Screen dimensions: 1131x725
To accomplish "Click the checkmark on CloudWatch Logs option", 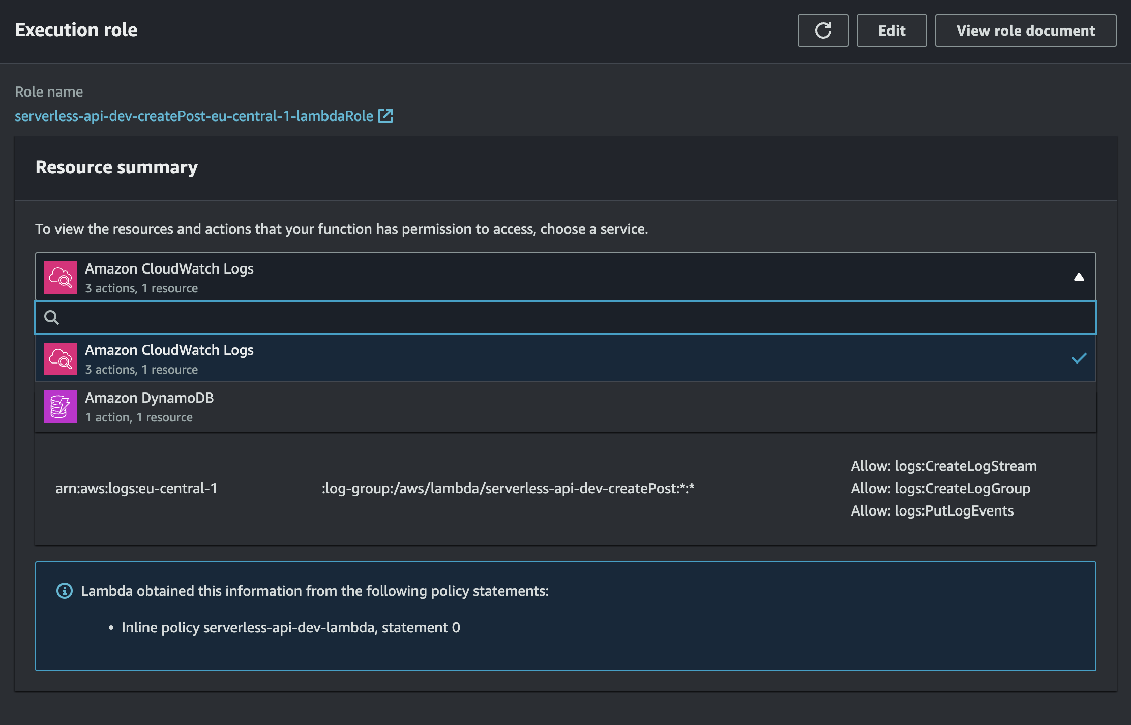I will (x=1079, y=358).
